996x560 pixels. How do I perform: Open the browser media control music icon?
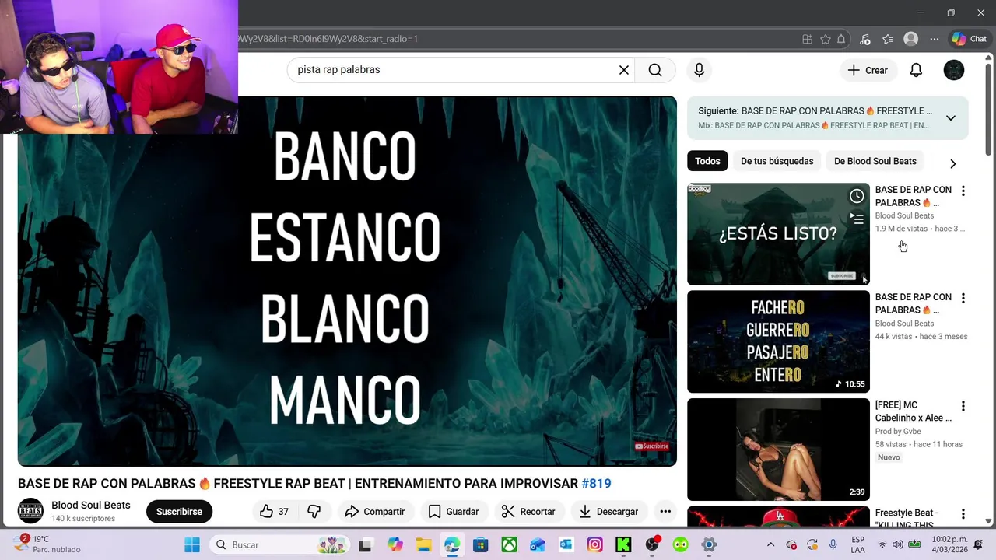pyautogui.click(x=864, y=39)
